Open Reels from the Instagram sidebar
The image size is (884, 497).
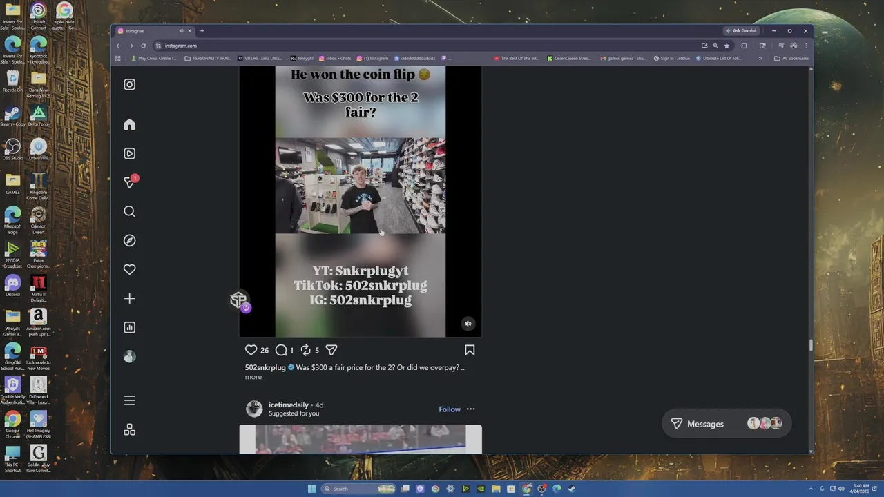[129, 153]
